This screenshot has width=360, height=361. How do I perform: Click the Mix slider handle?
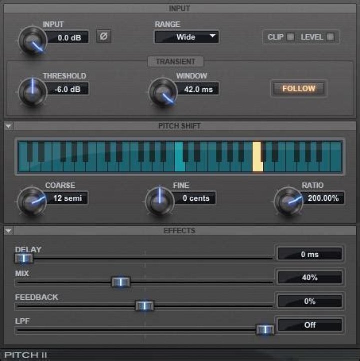[120, 282]
